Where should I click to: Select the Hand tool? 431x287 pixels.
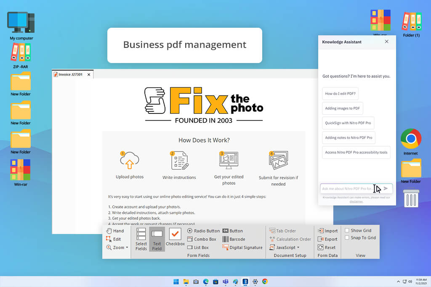[x=115, y=231]
